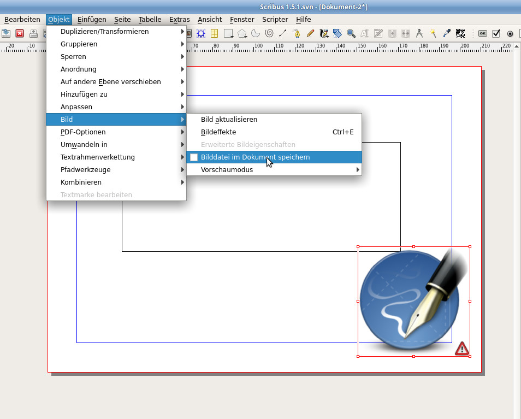Click highlighted Bild menu entry
Screen dimensions: 521x419
tap(116, 119)
